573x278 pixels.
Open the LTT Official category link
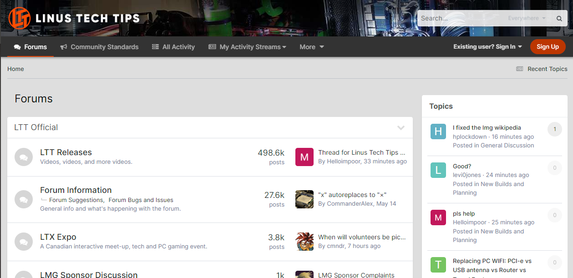point(36,127)
